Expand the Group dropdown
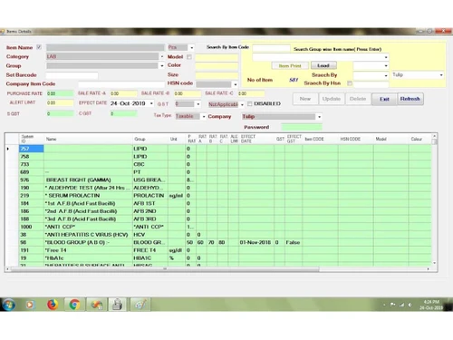 pyautogui.click(x=162, y=65)
